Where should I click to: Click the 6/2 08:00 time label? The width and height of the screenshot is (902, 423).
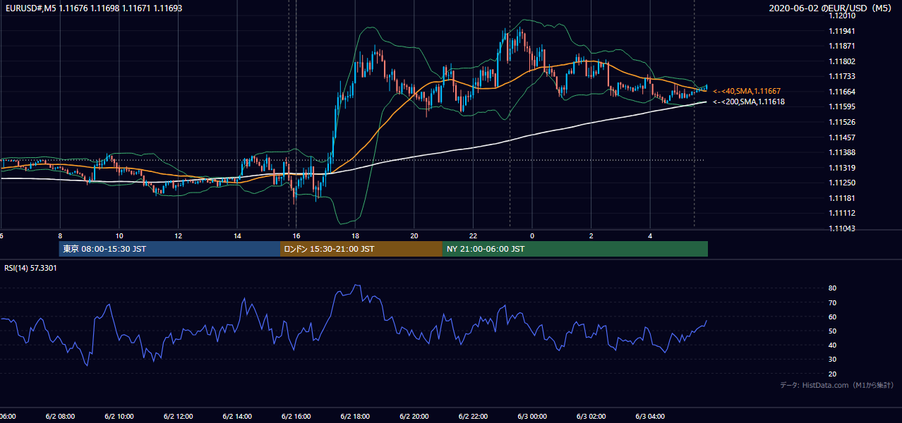click(59, 416)
